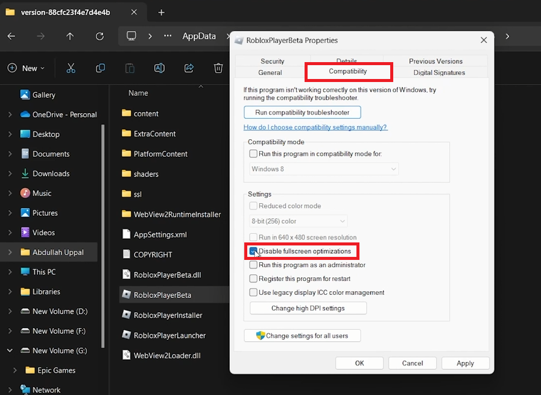
Task: Switch to the Previous Versions tab
Action: [435, 61]
